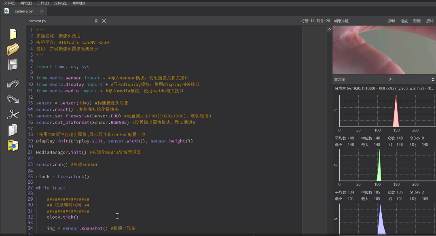Select the camera.py tab
This screenshot has width=436, height=236.
pyautogui.click(x=23, y=11)
